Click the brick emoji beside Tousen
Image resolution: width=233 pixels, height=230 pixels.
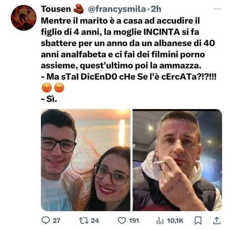[x=78, y=9]
